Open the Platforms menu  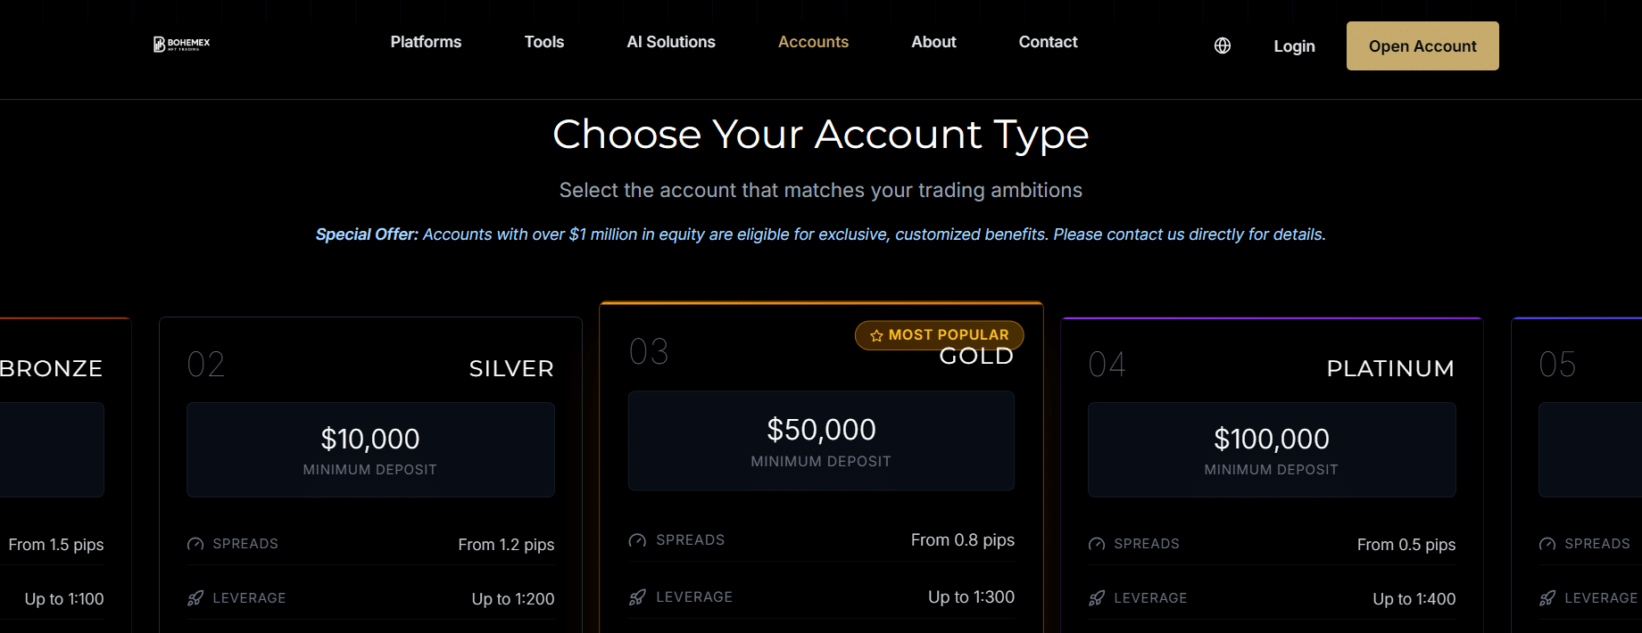click(x=426, y=42)
